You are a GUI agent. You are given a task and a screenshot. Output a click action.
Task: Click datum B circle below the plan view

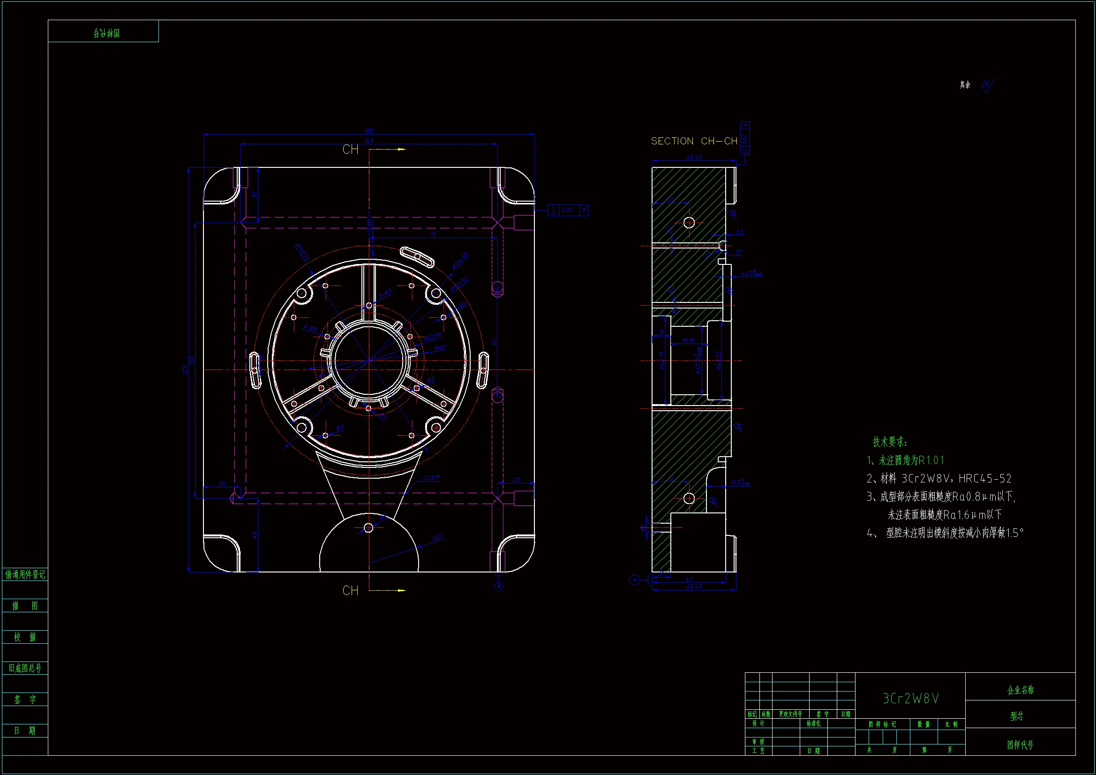(x=499, y=586)
